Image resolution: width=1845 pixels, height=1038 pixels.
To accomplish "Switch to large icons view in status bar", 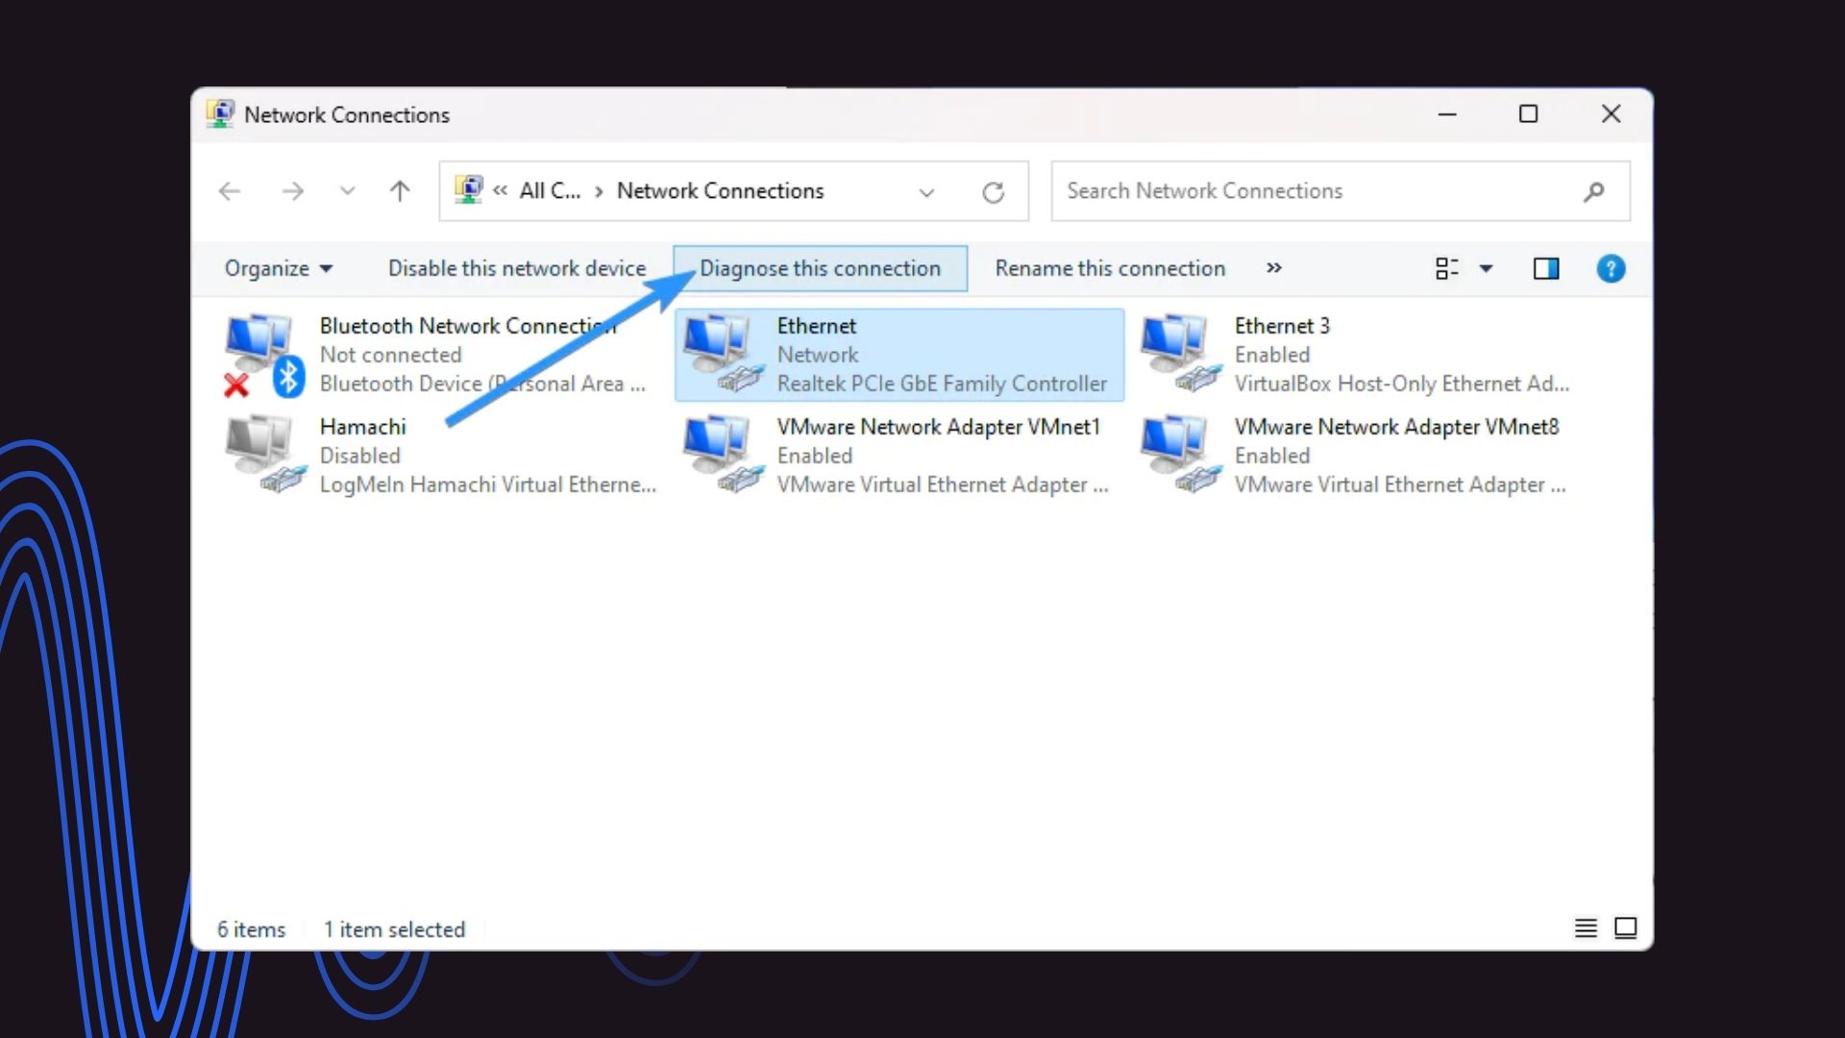I will tap(1626, 927).
